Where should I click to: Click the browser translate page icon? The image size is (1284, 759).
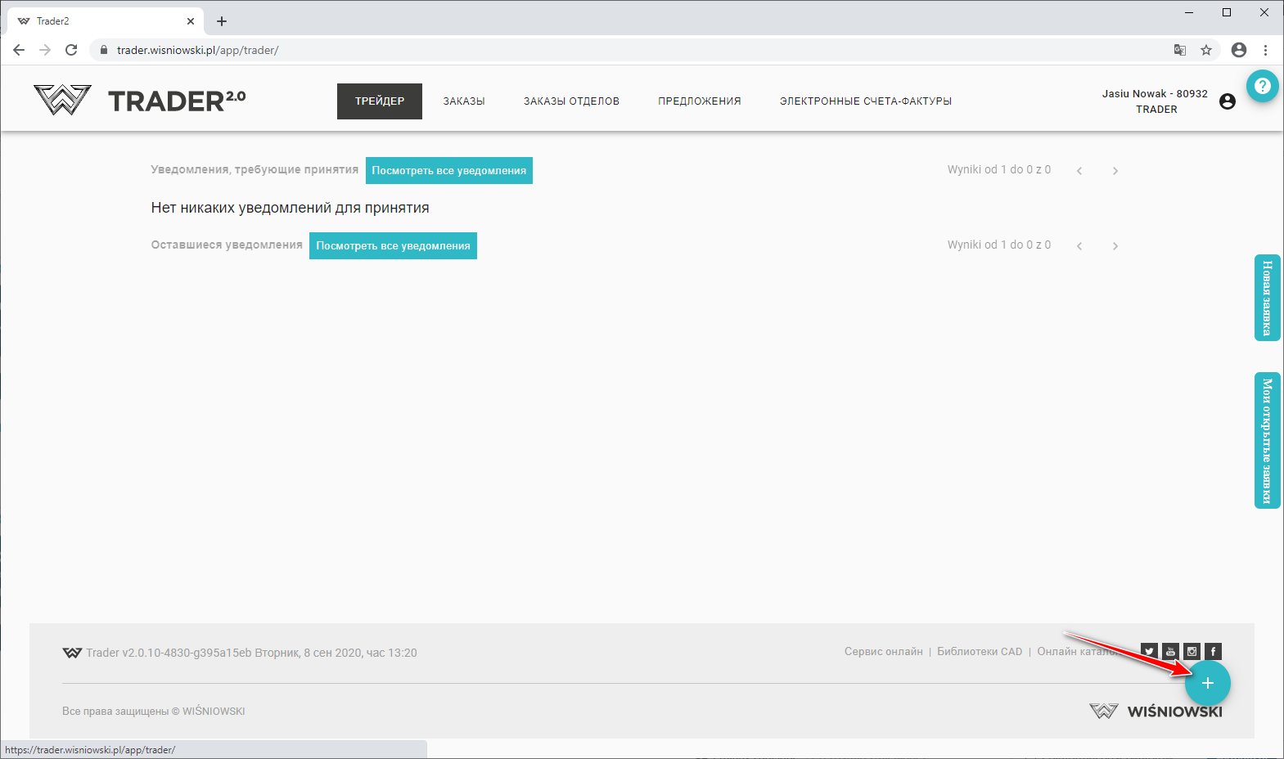[x=1180, y=50]
